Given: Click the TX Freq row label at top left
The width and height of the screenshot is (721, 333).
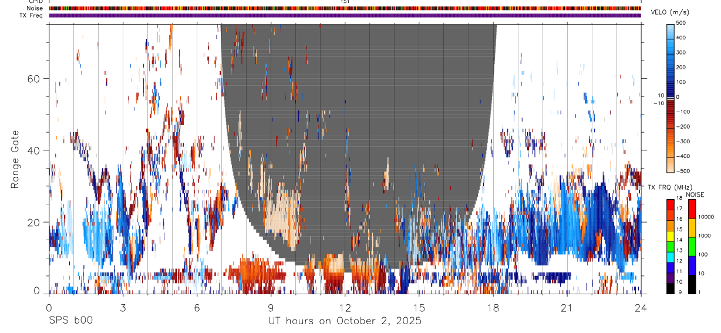Looking at the screenshot, I should click(32, 15).
